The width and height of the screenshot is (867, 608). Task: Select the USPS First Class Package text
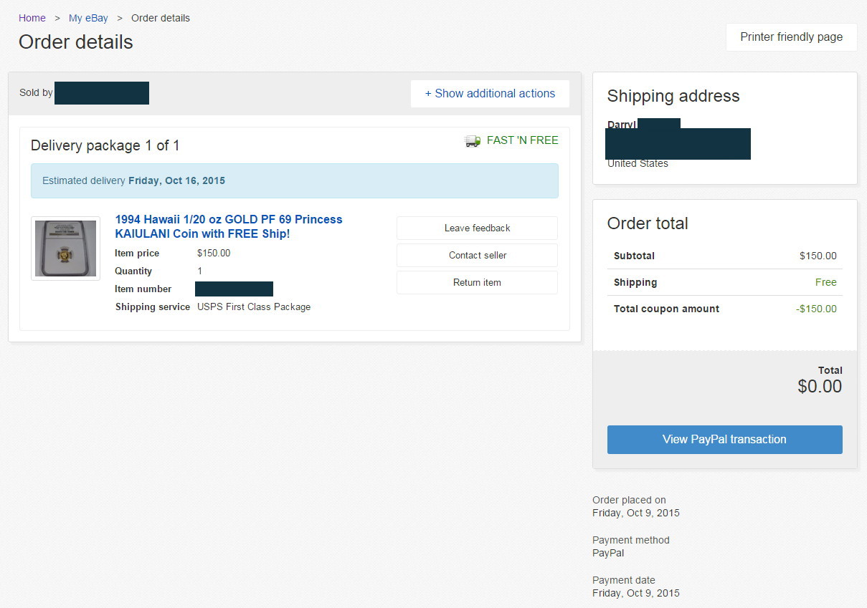254,307
